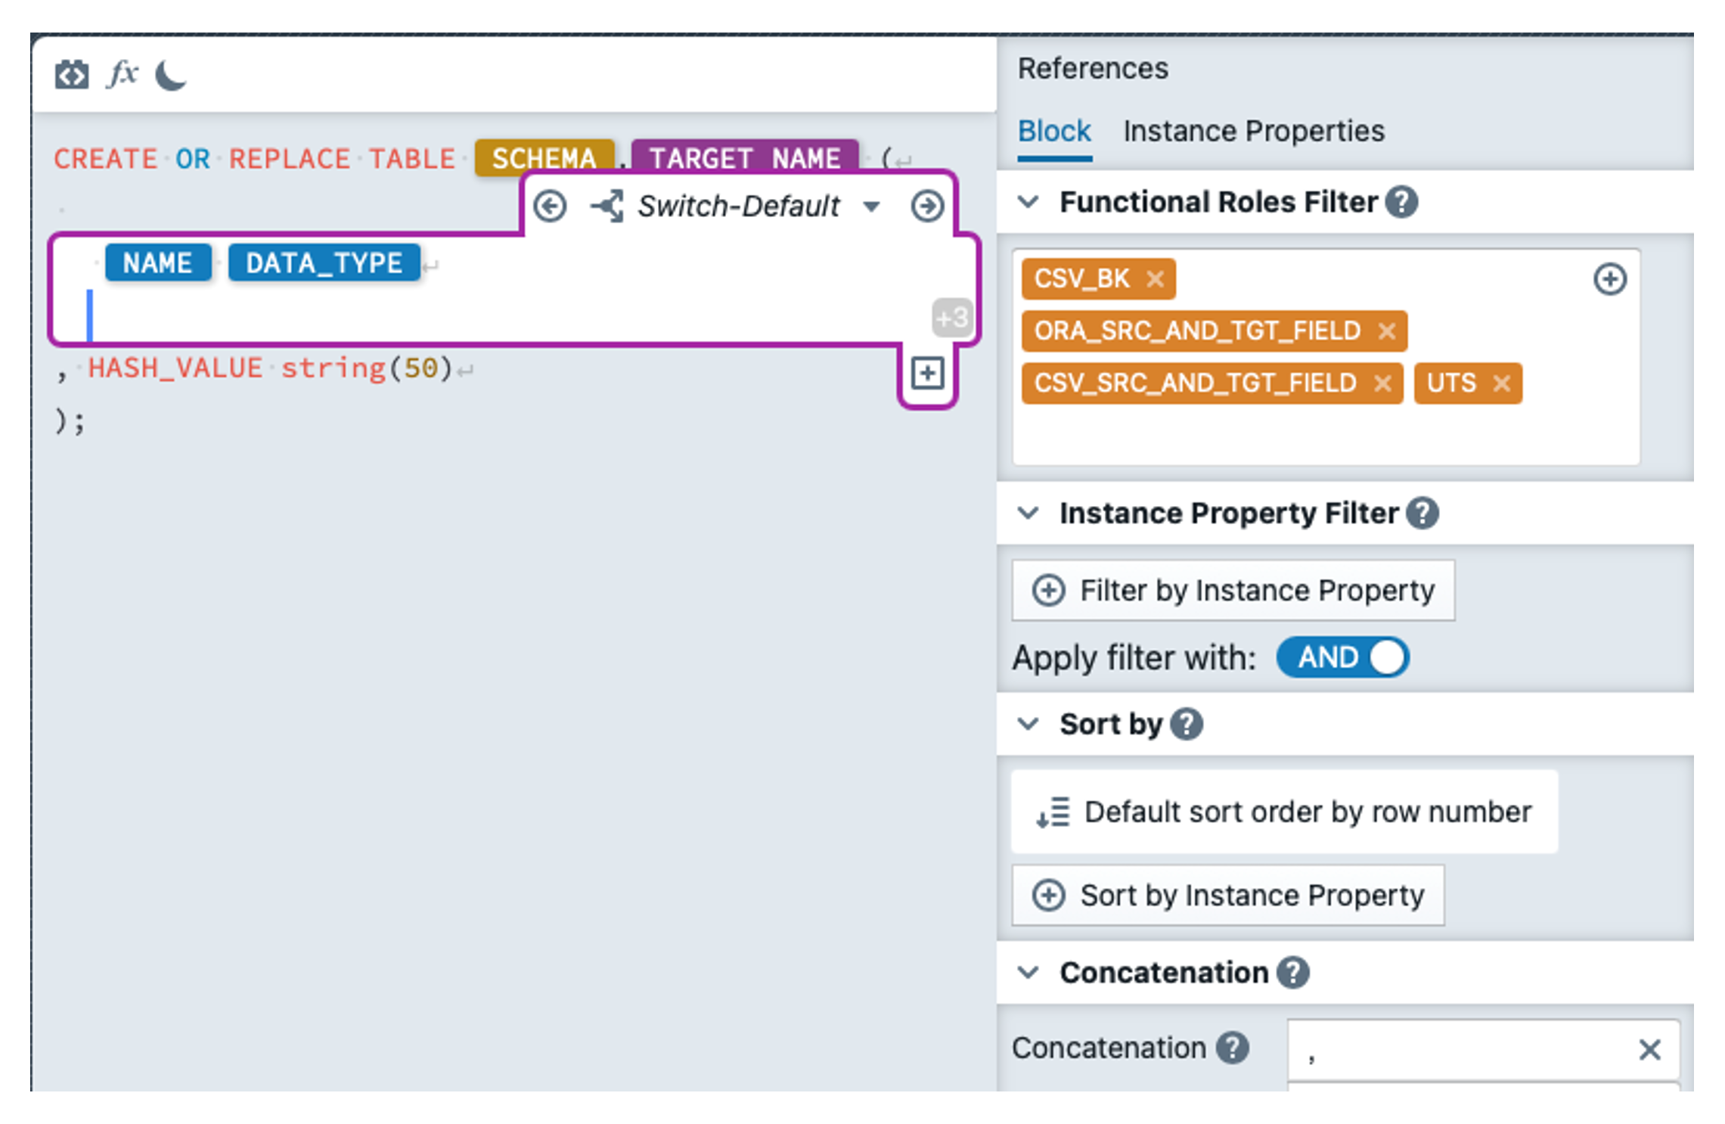Click Sort by Instance Property button

point(1228,895)
